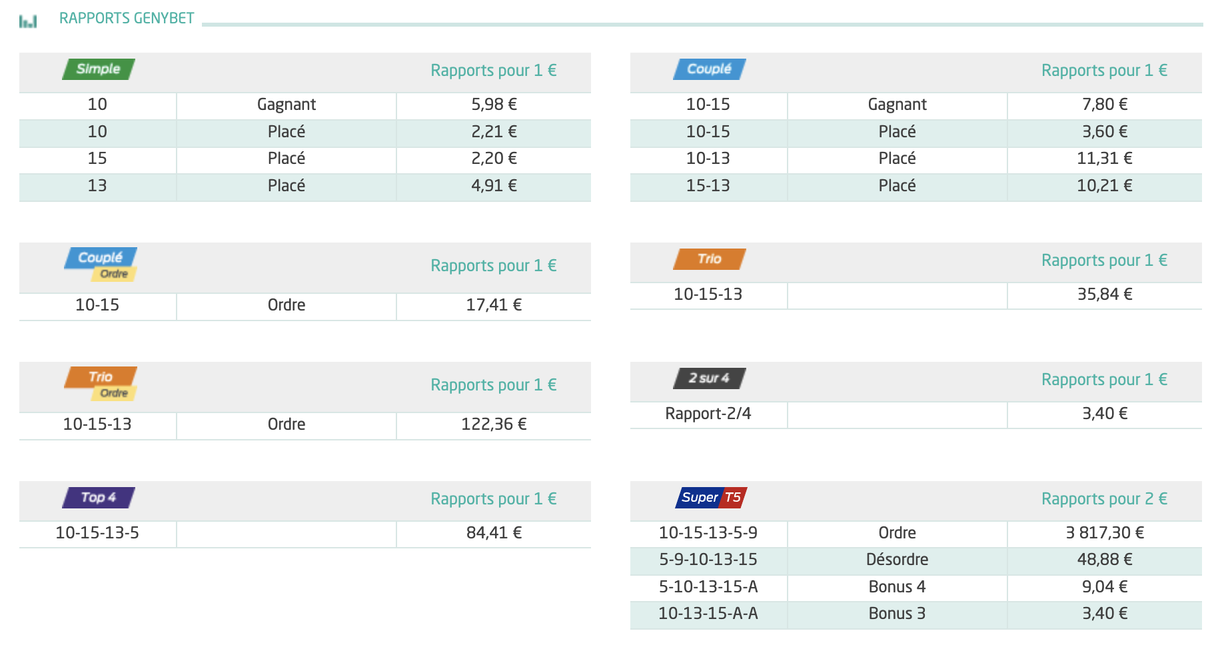Click the purple Top 4 badge

[99, 498]
